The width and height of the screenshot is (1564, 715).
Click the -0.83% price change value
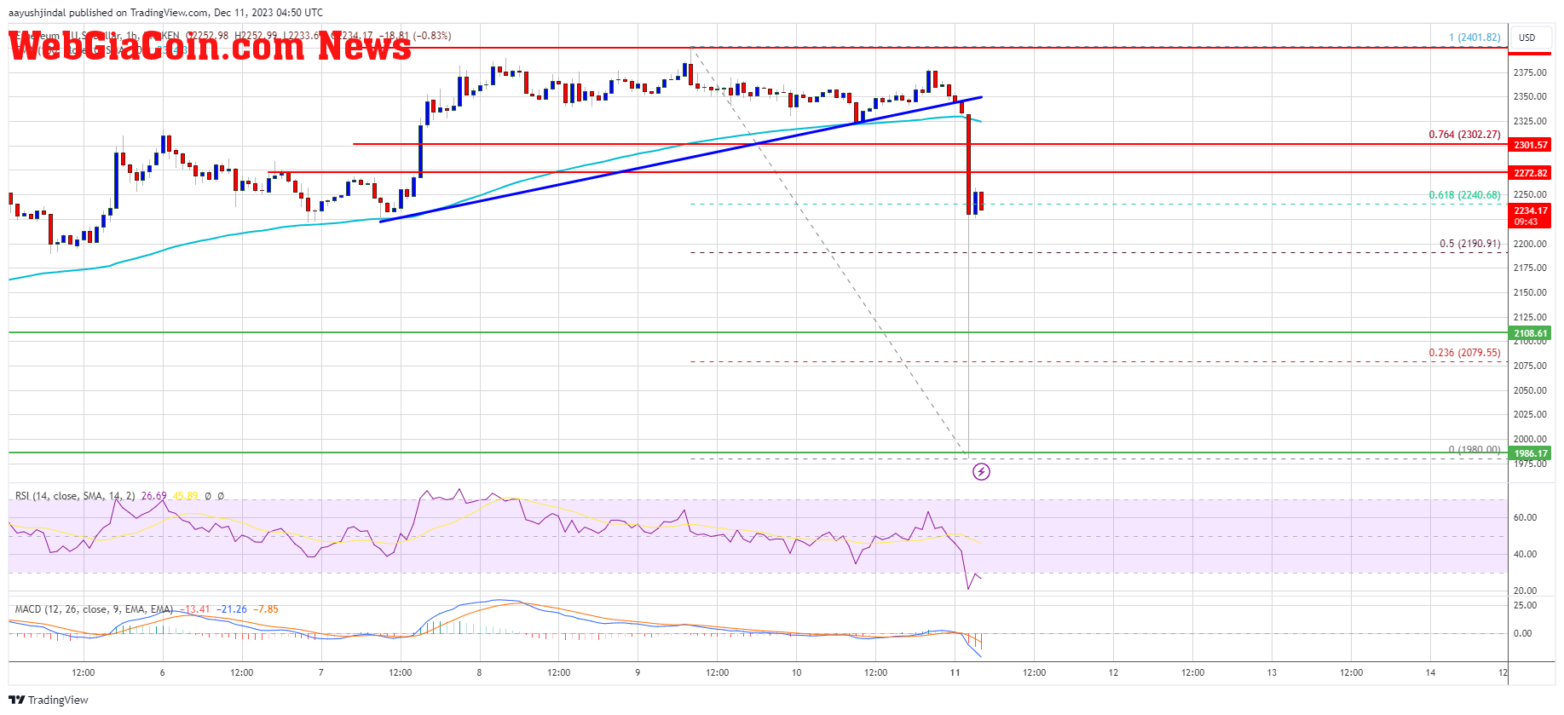[x=432, y=36]
